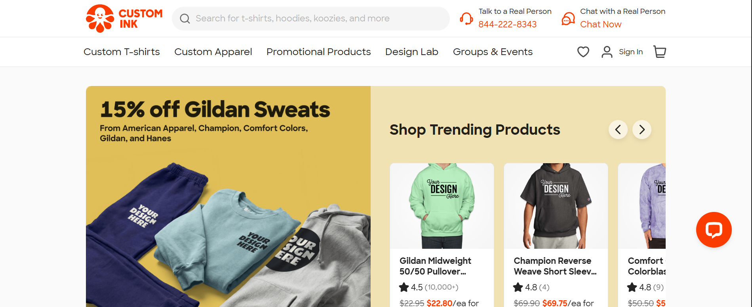Advance trending products with right arrow
The image size is (752, 307).
pos(642,130)
